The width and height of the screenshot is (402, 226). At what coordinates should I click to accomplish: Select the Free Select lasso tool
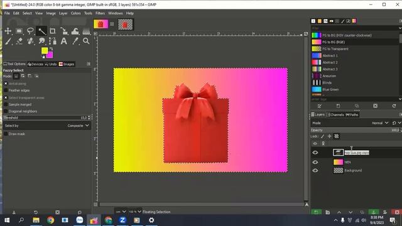point(30,31)
